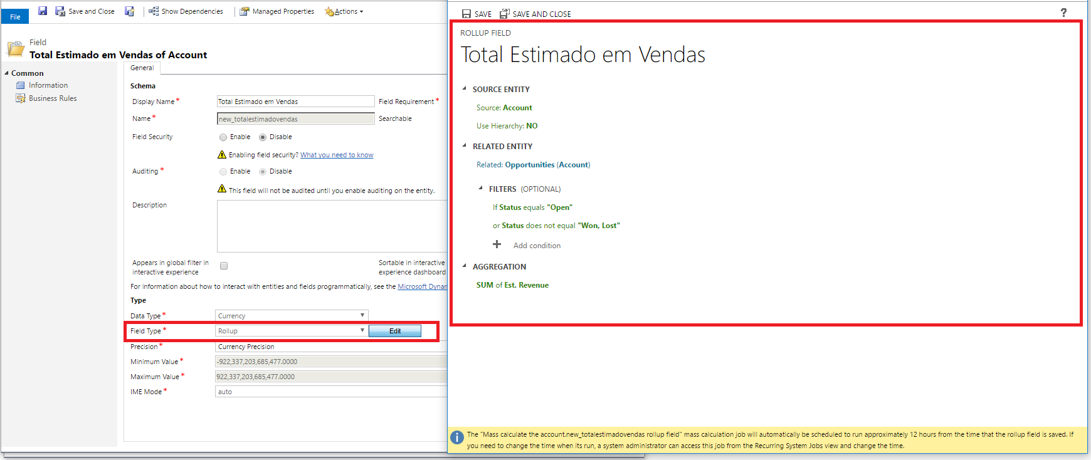The image size is (1091, 460).
Task: Click the Edit button for Rollup
Action: [394, 331]
